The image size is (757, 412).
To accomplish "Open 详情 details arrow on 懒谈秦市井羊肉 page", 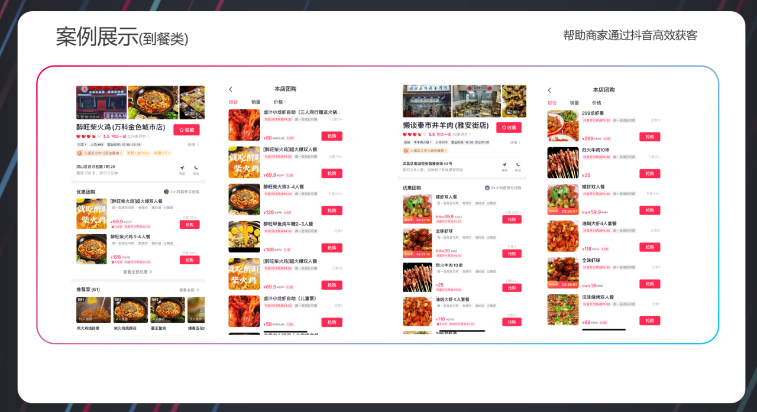I will (x=516, y=142).
